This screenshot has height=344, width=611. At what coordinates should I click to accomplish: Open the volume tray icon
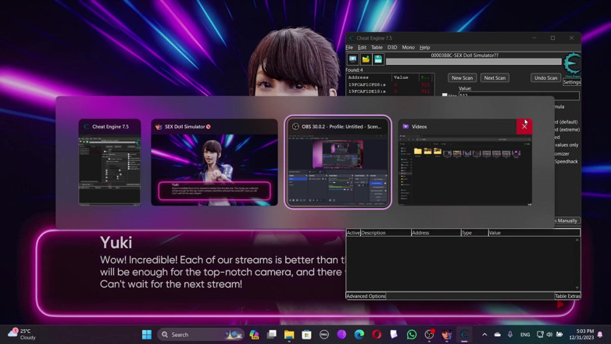click(x=549, y=335)
